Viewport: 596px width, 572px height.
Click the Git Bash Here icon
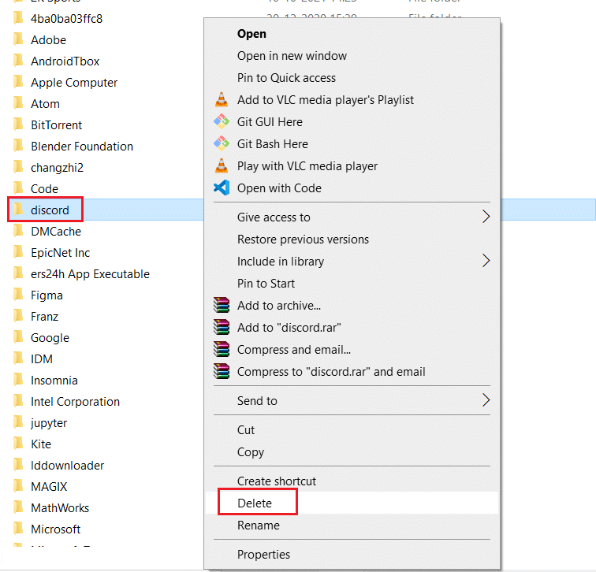(x=222, y=144)
